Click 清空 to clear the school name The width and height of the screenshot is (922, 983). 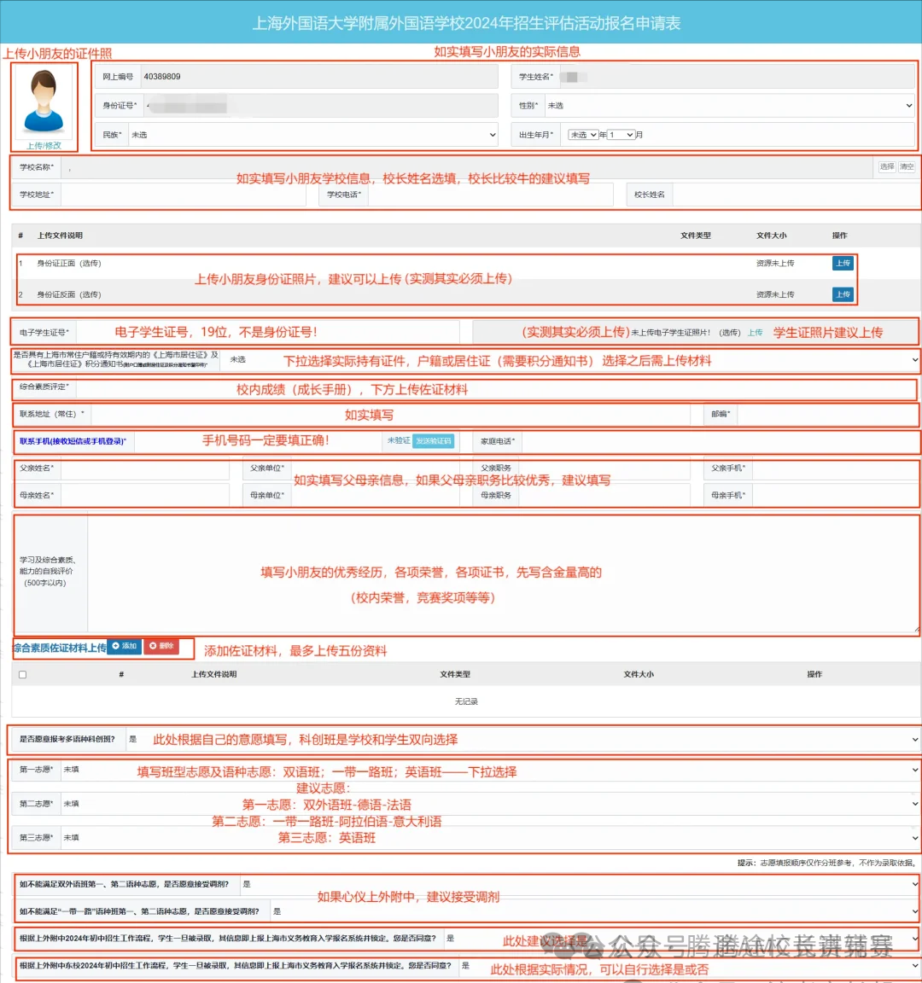(x=907, y=167)
